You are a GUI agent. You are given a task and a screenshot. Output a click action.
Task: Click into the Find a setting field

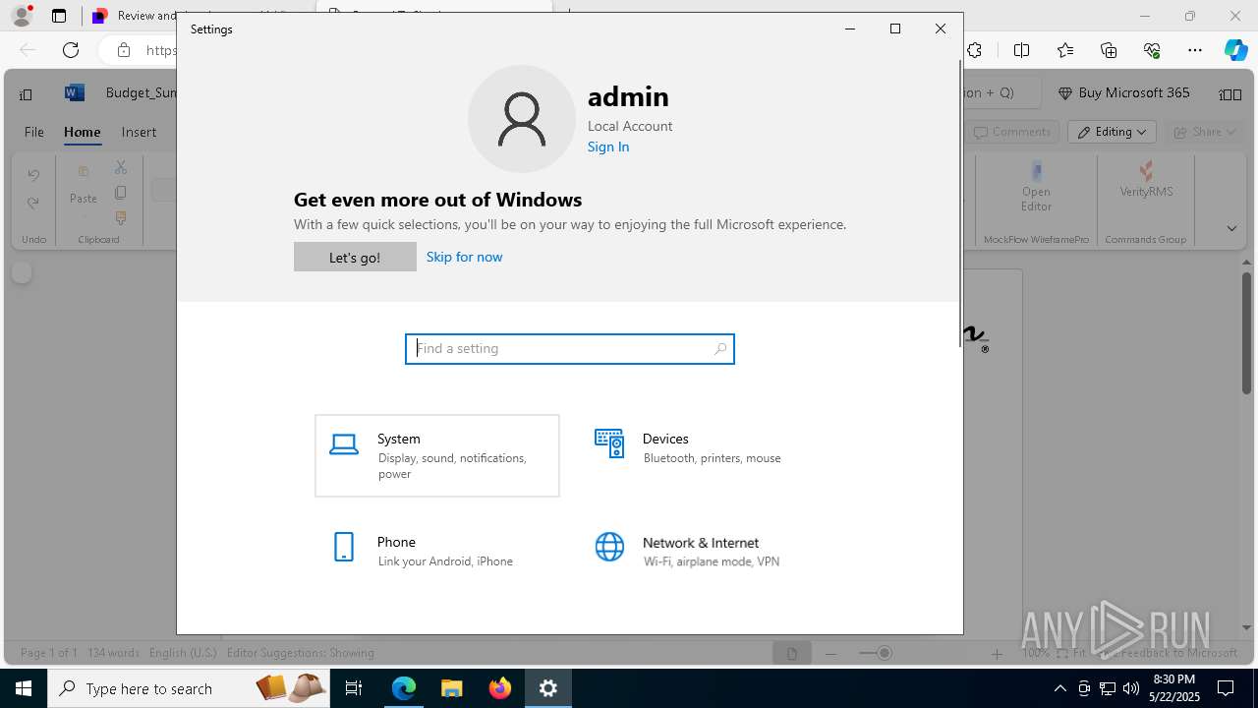(570, 348)
